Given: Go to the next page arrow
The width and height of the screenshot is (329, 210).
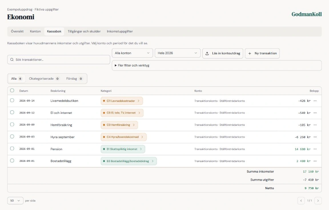Looking at the screenshot, I should tap(318, 201).
